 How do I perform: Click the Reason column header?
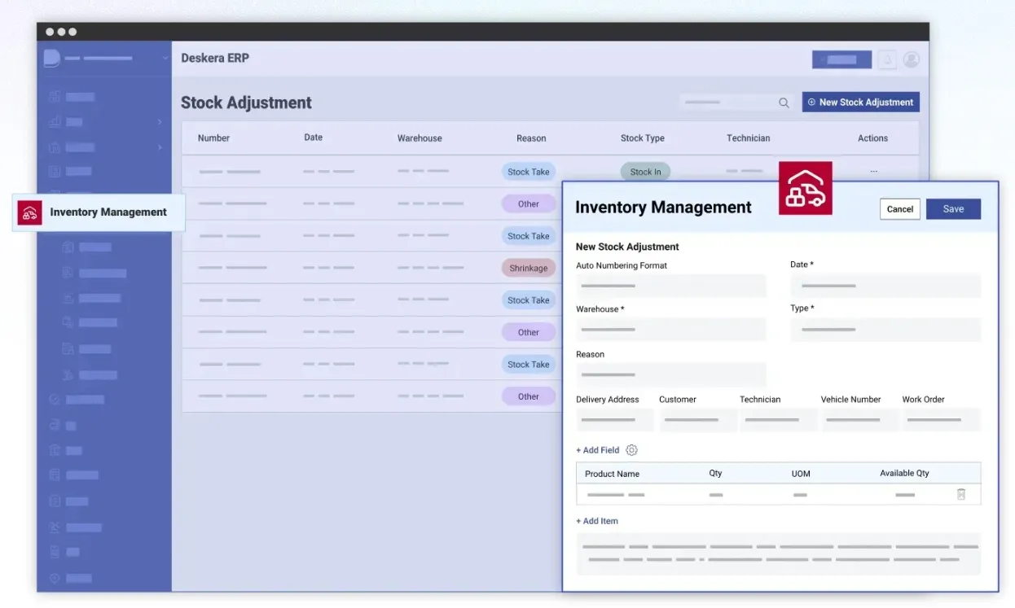(531, 138)
